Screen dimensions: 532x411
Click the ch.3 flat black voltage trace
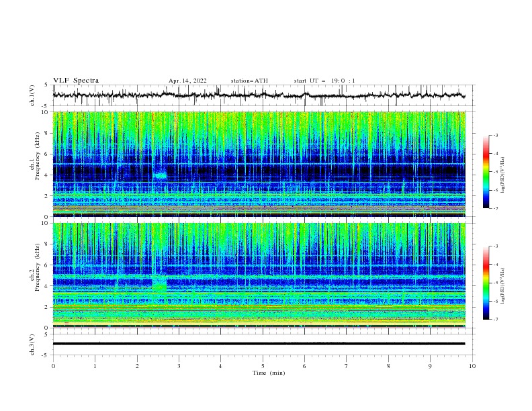pos(259,344)
